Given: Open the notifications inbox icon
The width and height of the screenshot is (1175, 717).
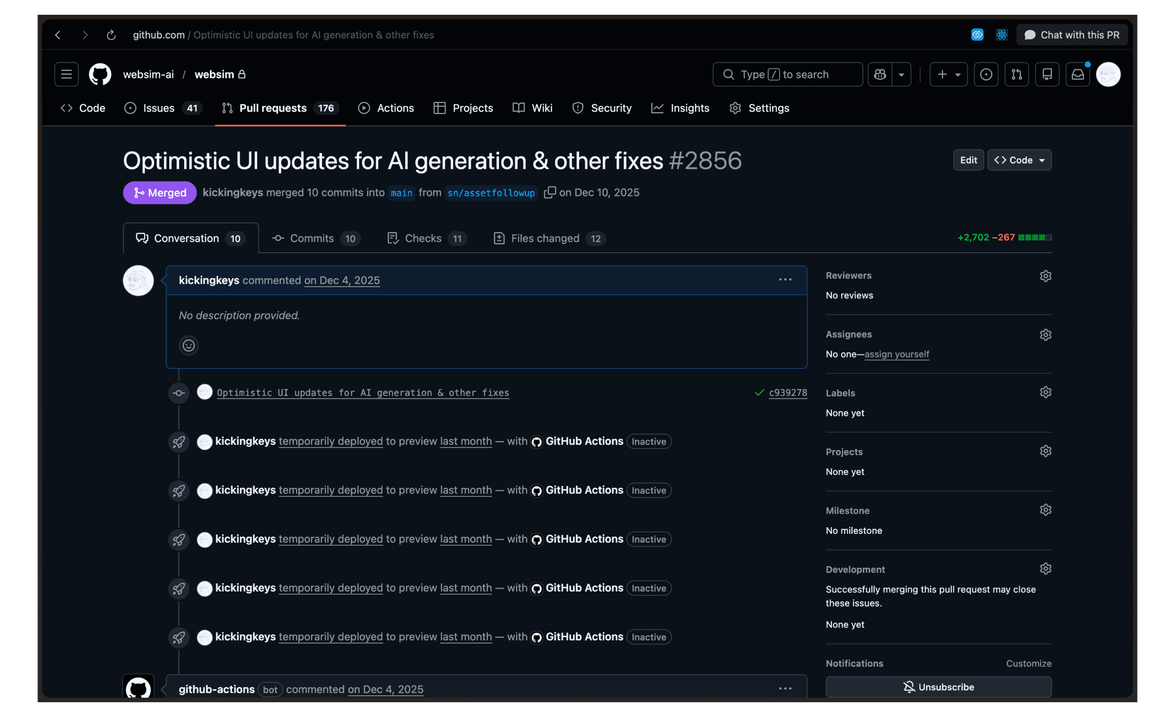Looking at the screenshot, I should [1077, 74].
